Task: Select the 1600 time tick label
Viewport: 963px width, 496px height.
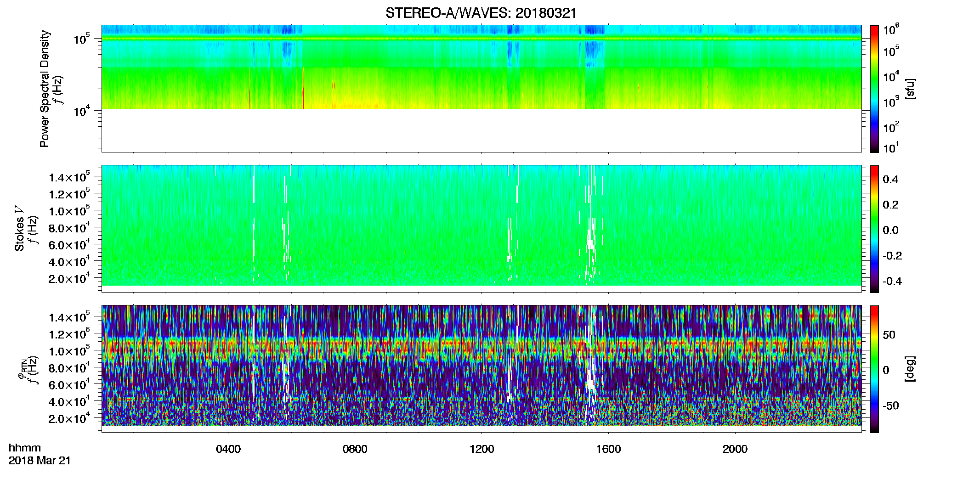Action: (608, 449)
